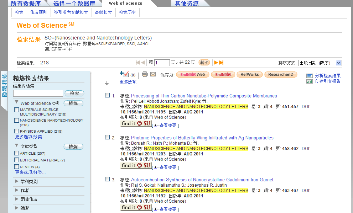Screen dimensions: 353x213
Task: Expand abstract plus icon for result 2
Action: click(x=156, y=167)
